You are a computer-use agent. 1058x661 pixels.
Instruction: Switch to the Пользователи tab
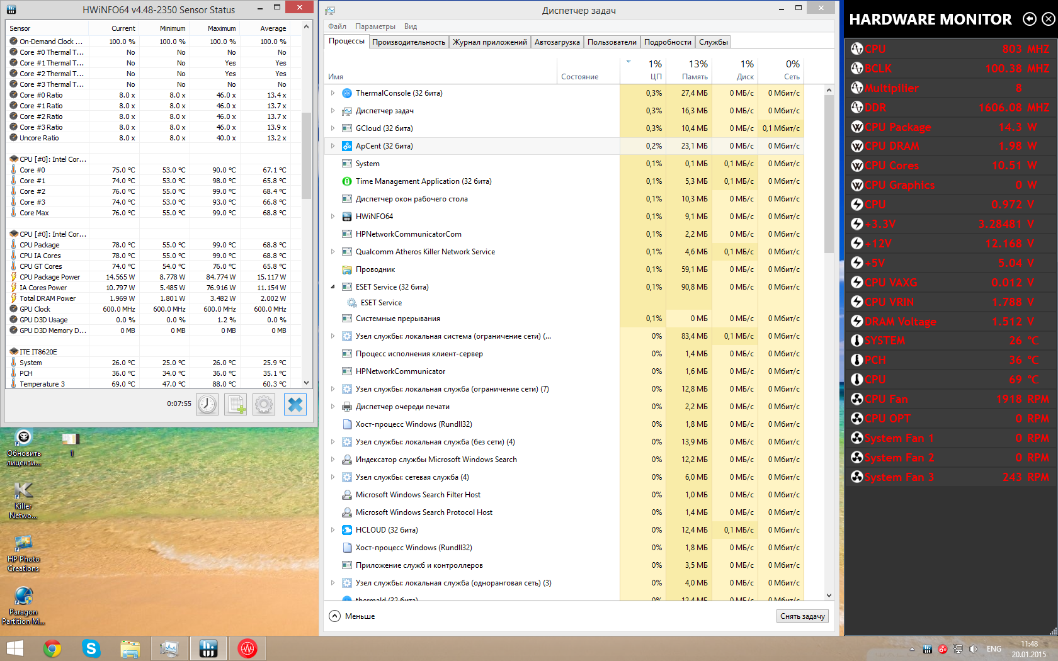(x=612, y=42)
